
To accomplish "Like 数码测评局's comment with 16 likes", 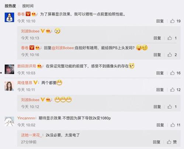I will point(172,73).
